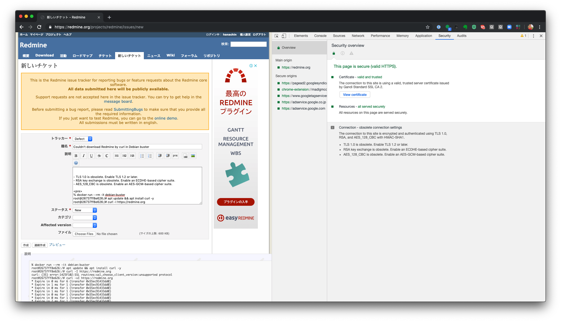Screen dimensions: 561x322
Task: Insert a wiki page link
Action: pos(186,156)
